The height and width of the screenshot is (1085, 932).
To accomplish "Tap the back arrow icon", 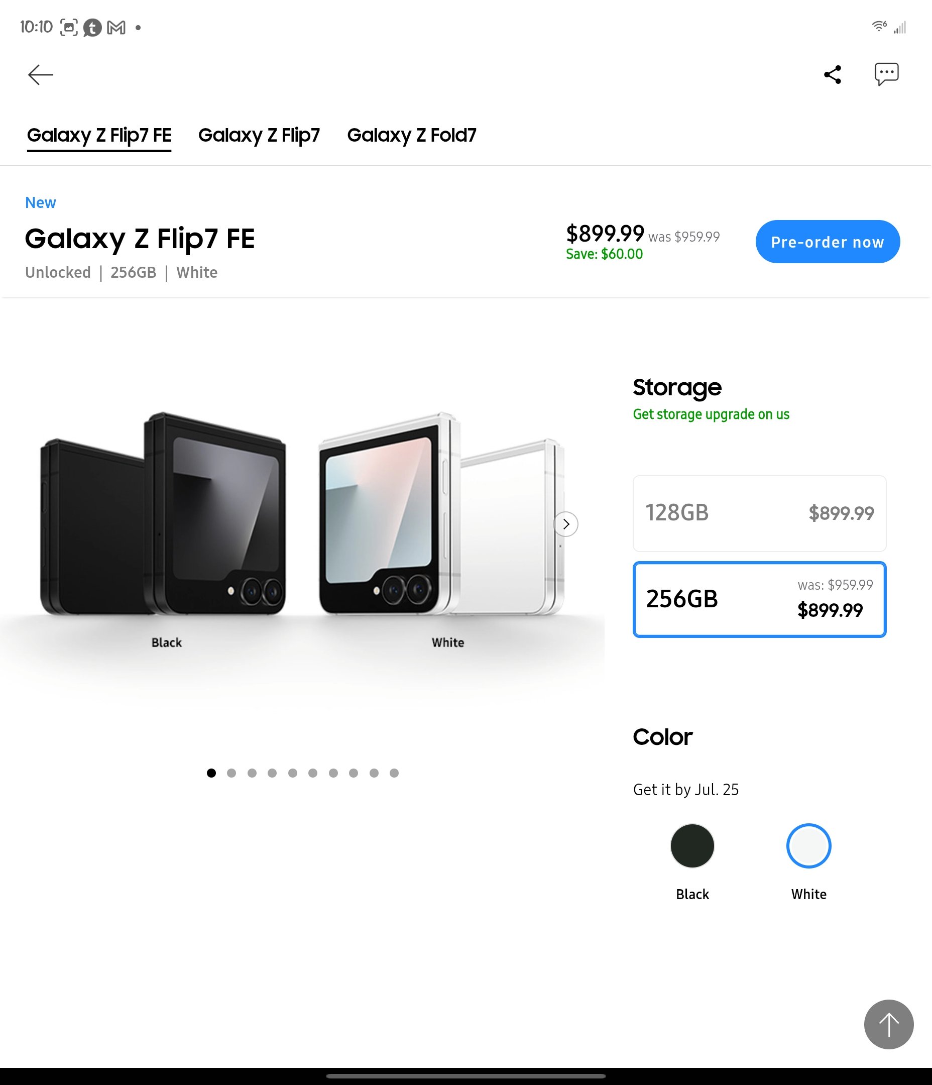I will [x=40, y=75].
